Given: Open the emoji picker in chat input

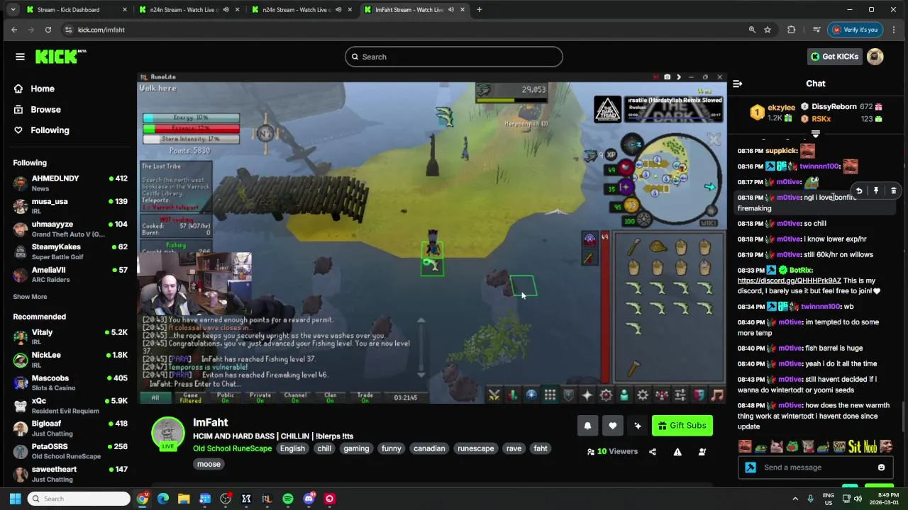Looking at the screenshot, I should point(881,467).
